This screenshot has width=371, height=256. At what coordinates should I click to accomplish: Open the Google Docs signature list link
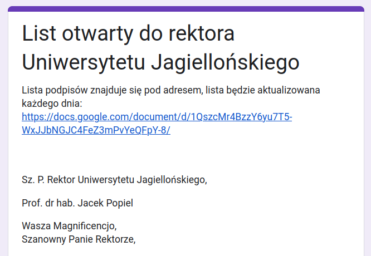coord(157,124)
